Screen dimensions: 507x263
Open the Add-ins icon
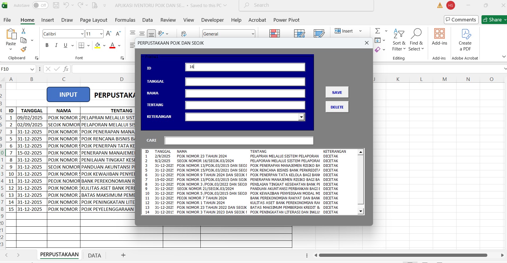tap(439, 34)
